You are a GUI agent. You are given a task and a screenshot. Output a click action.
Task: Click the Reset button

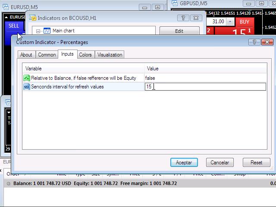257,162
